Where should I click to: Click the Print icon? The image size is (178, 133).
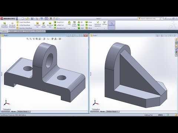click(x=37, y=18)
